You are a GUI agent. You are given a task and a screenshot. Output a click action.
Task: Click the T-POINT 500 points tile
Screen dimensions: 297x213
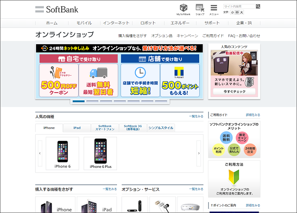pos(180,80)
